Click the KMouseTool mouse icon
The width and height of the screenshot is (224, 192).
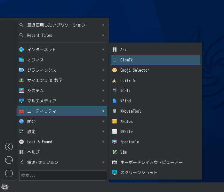tap(115, 111)
